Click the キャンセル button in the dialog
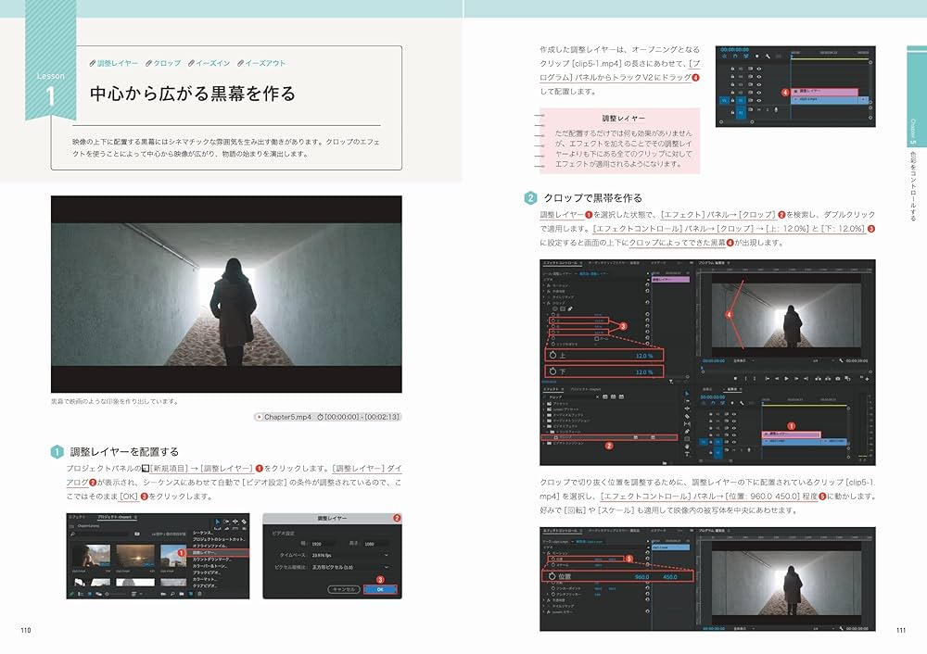 point(345,588)
